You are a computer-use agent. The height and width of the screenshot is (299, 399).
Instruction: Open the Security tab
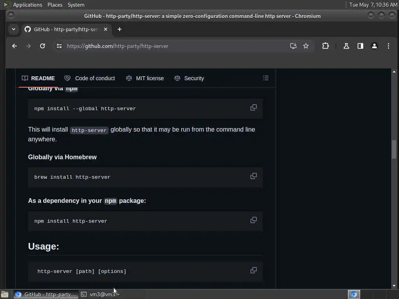[189, 78]
